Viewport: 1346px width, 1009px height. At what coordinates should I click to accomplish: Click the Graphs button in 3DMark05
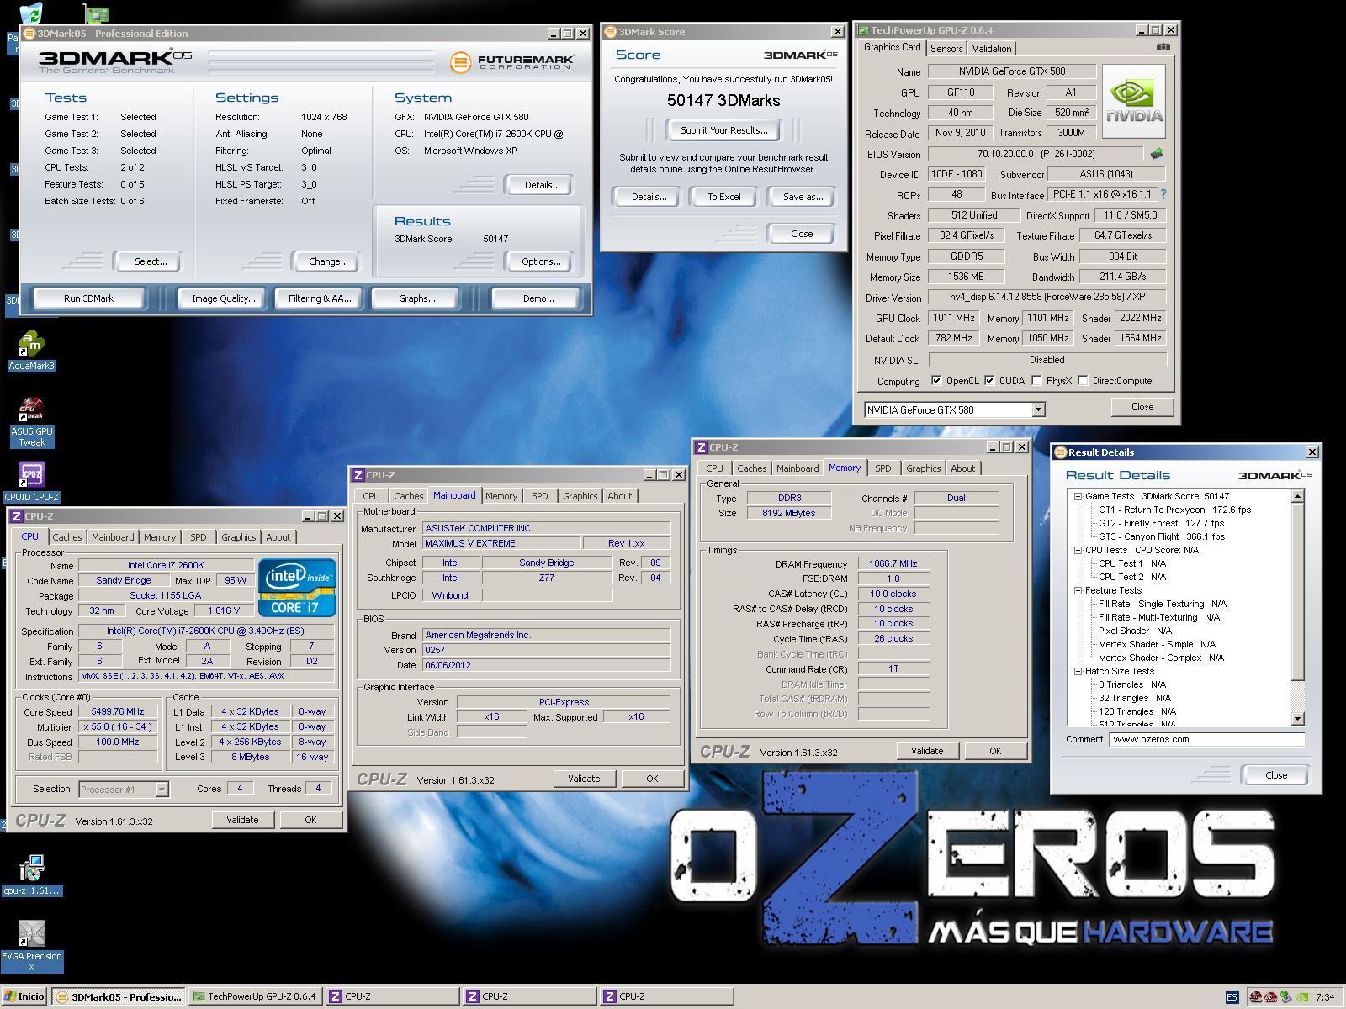pyautogui.click(x=416, y=298)
